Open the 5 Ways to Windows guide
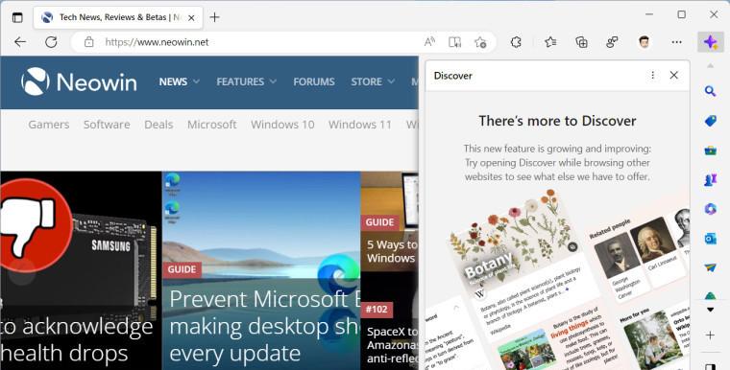 click(x=390, y=221)
